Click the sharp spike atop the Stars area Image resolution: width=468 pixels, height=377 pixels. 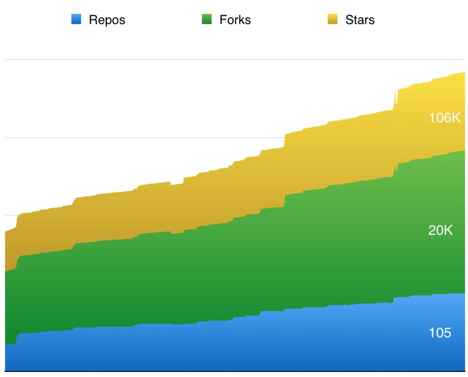pos(395,91)
